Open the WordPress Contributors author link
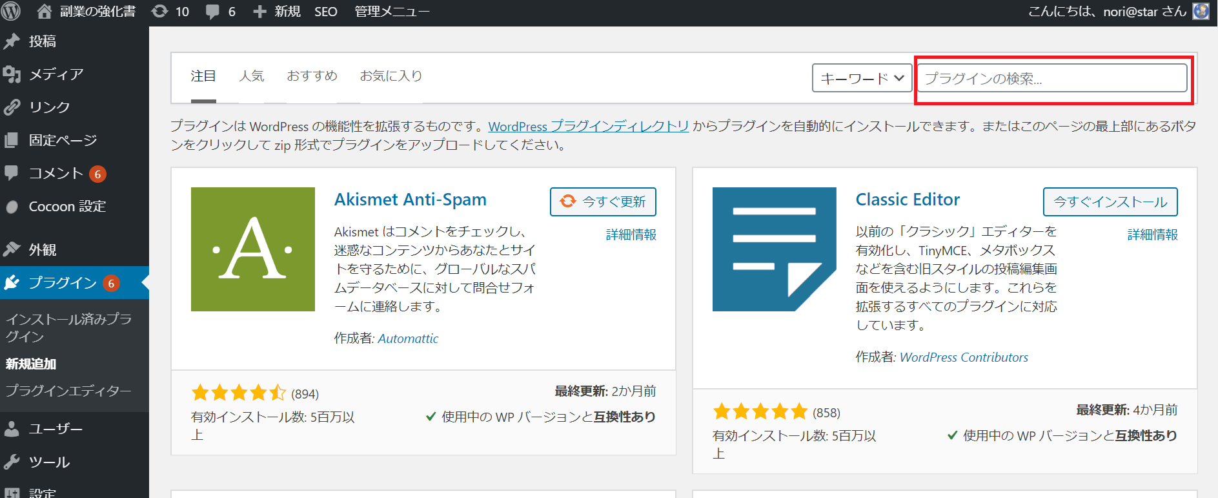This screenshot has width=1218, height=498. (x=964, y=357)
